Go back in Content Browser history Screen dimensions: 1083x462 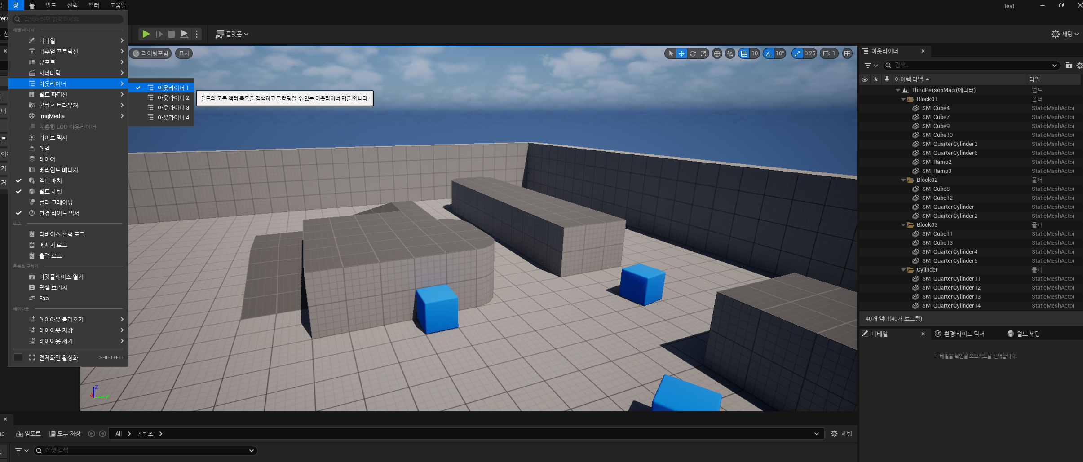click(x=92, y=434)
